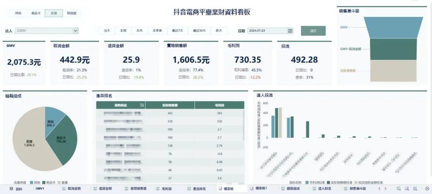This screenshot has height=194, width=432.
Task: Click the 商品卡 color swatch in the pie legend
Action: pos(44,182)
